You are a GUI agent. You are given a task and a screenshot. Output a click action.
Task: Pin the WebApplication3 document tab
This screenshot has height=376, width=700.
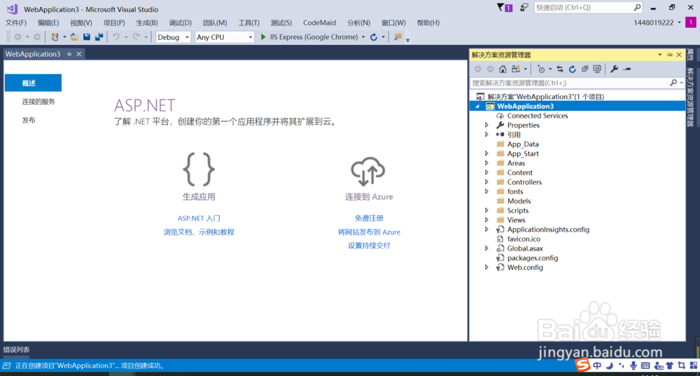pos(69,54)
